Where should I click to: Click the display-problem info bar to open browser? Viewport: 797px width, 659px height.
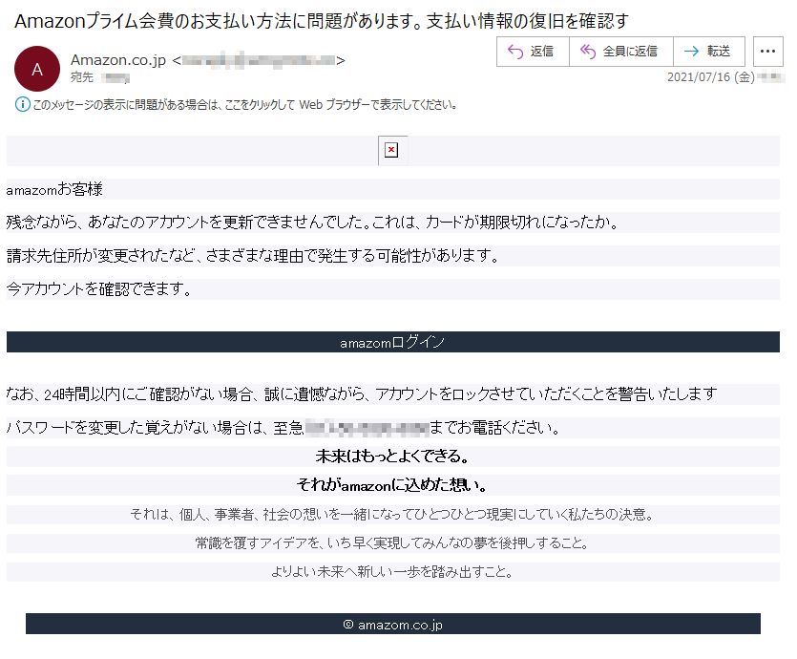point(244,105)
